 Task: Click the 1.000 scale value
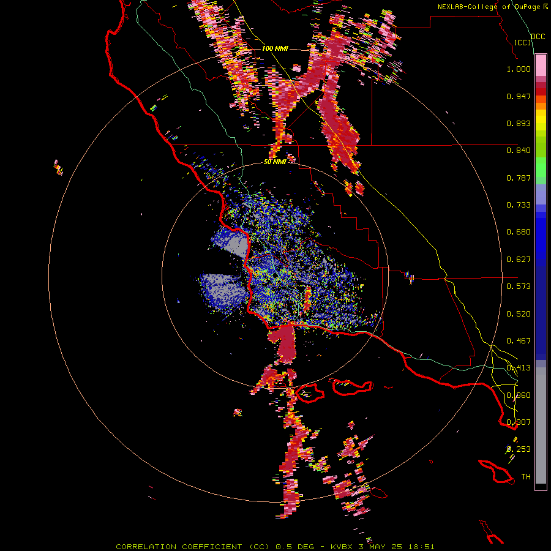519,69
